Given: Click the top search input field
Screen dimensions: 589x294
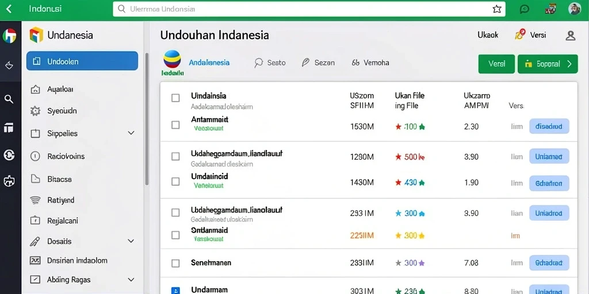Looking at the screenshot, I should click(x=309, y=9).
